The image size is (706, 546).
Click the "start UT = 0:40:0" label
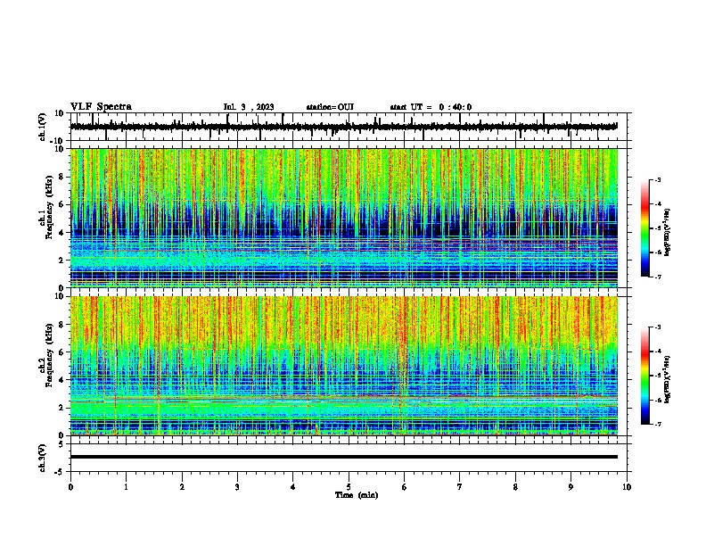(431, 107)
